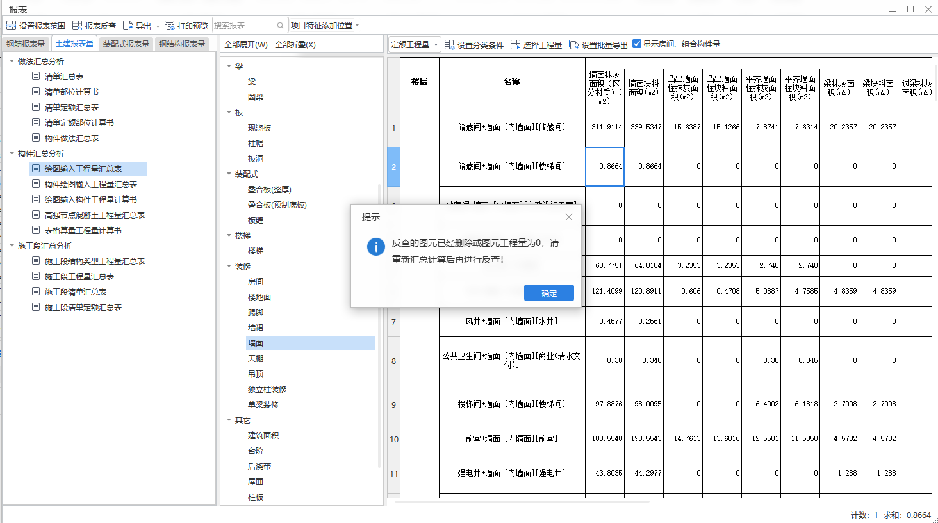This screenshot has width=938, height=523.
Task: Click 设置报表范围 toolbar icon
Action: (x=11, y=26)
